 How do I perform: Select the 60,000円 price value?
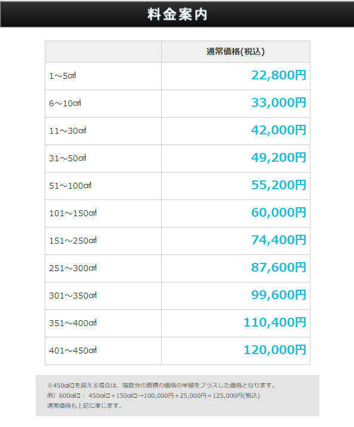point(279,213)
